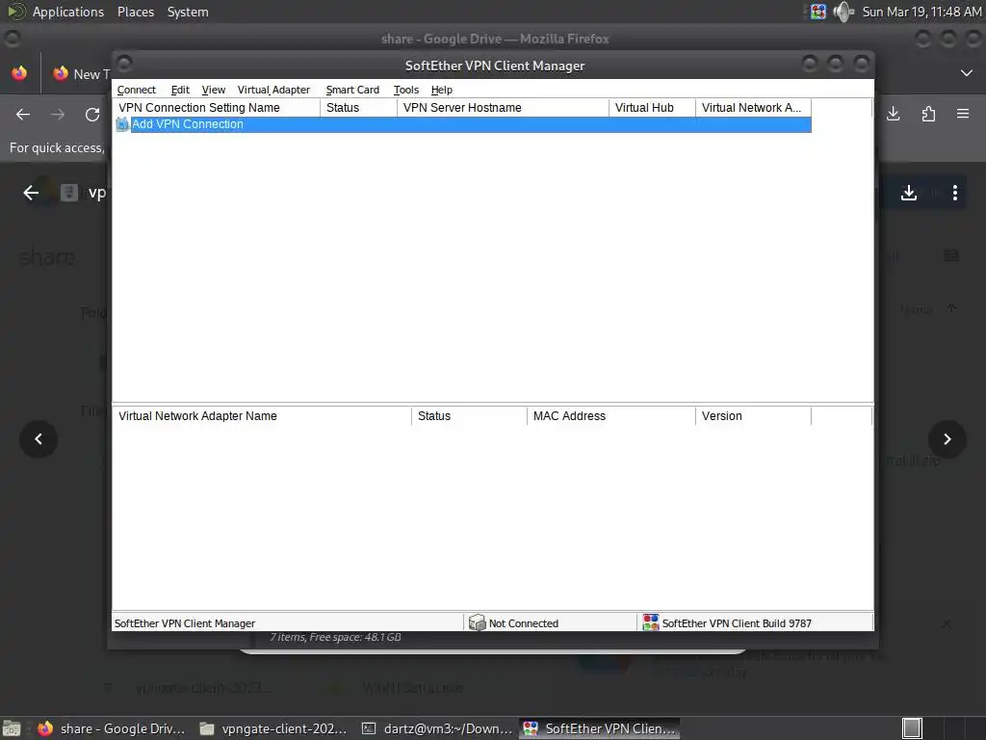This screenshot has width=986, height=740.
Task: Switch to dartz@vm3 terminal taskbar item
Action: 438,728
